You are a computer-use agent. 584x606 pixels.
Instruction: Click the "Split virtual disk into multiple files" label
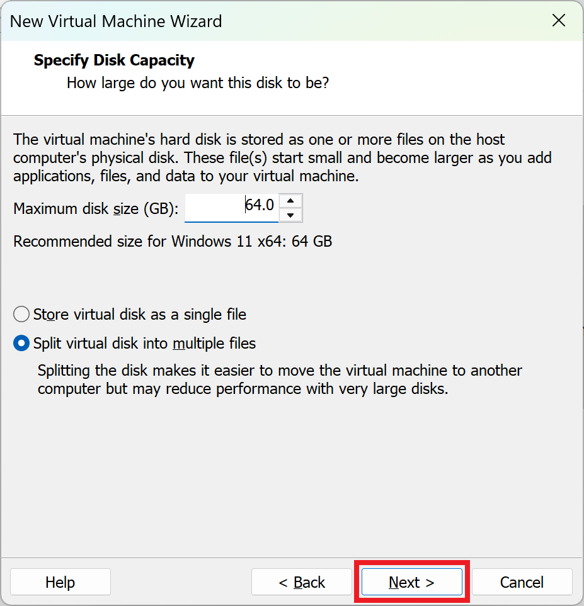tap(144, 344)
